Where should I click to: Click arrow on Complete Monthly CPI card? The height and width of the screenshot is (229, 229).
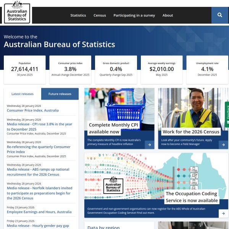coord(150,145)
